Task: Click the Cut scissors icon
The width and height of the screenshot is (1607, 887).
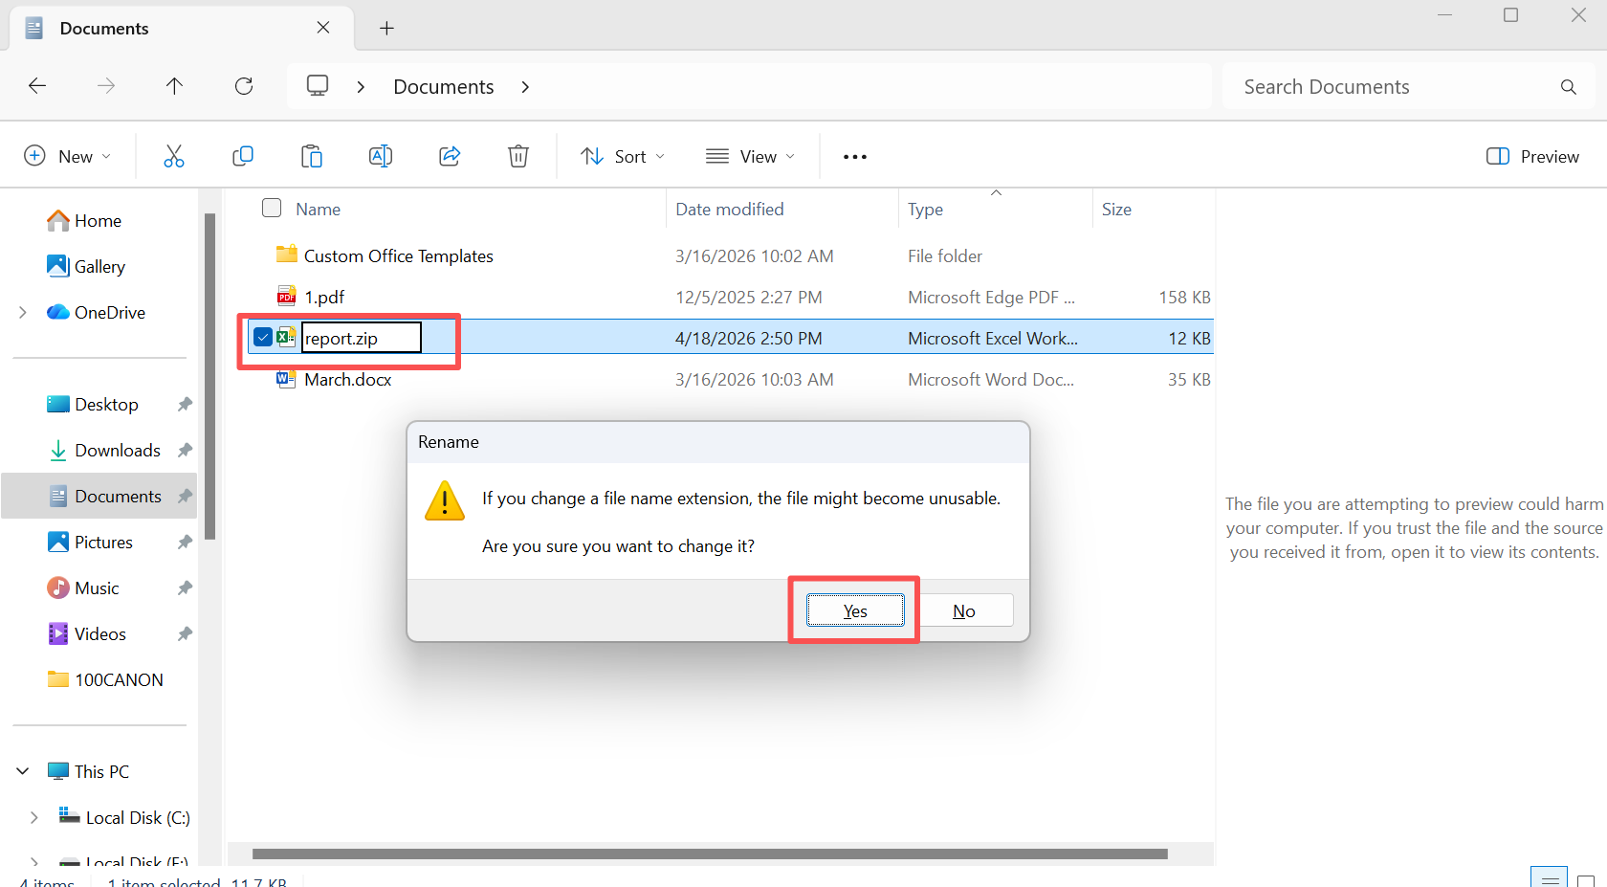Action: (173, 156)
